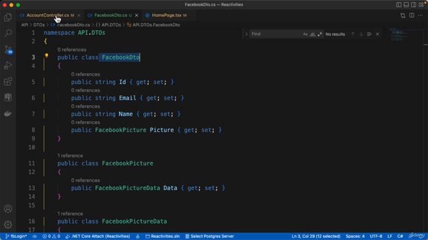Toggle the bottom panel layout icon
Image resolution: width=428 pixels, height=240 pixels.
(406, 5)
